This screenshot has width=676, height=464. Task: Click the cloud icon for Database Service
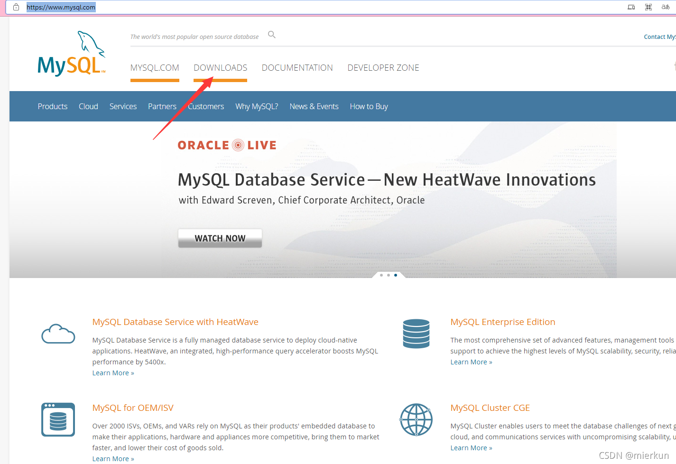[x=58, y=334]
